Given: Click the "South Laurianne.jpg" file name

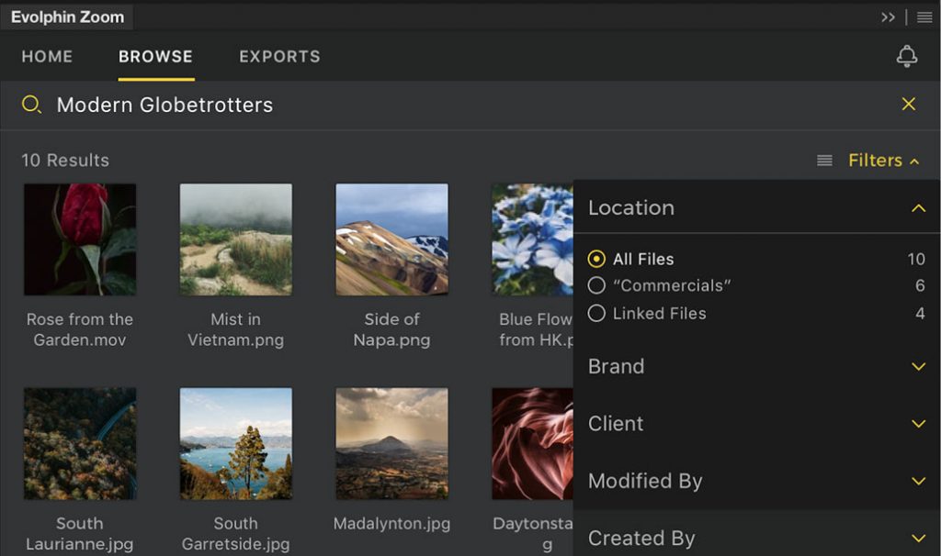Looking at the screenshot, I should [x=80, y=534].
